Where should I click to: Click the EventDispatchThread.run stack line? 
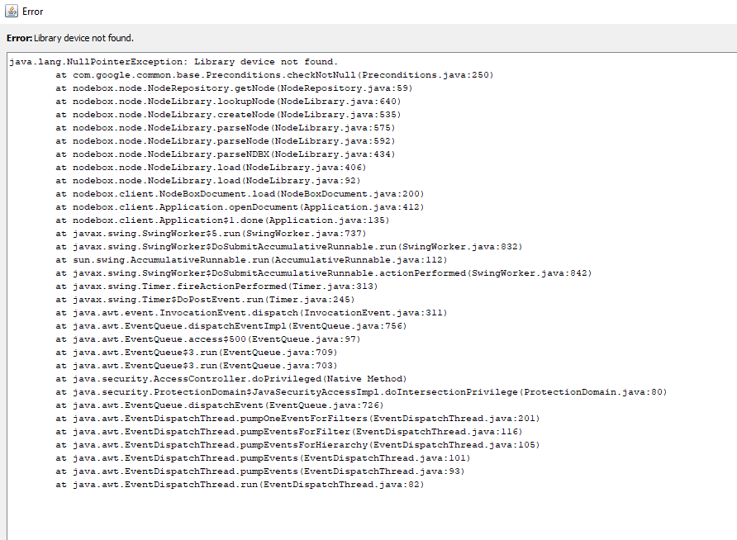click(x=240, y=484)
